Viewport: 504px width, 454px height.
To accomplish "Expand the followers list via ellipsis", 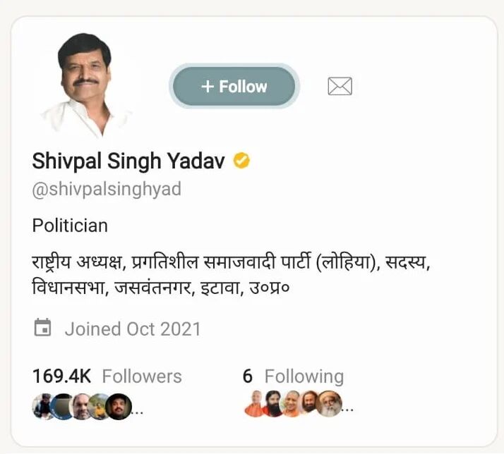I will 138,410.
